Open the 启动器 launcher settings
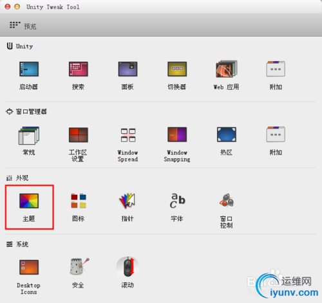The height and width of the screenshot is (303, 322). coord(29,75)
